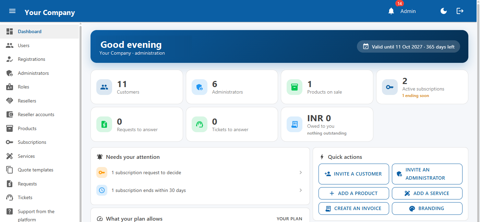Open the notifications bell
Screen dimensions: 480x222
pos(391,11)
